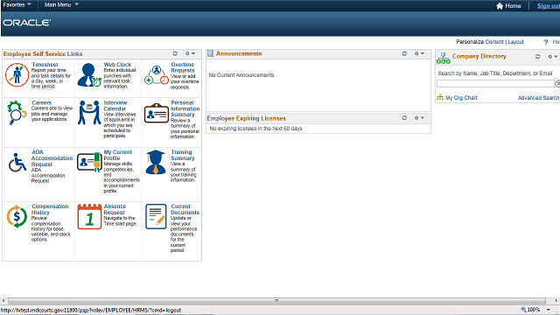Open the Timesheet clock-person icon
560x315 pixels.
17,74
